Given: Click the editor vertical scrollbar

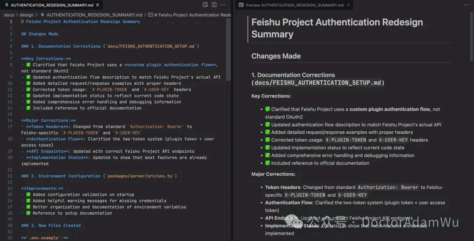Looking at the screenshot, I should (x=228, y=50).
